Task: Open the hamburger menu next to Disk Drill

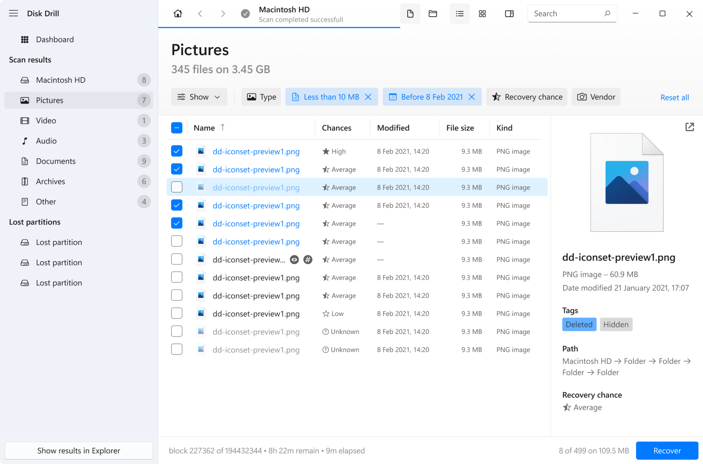Action: (13, 13)
